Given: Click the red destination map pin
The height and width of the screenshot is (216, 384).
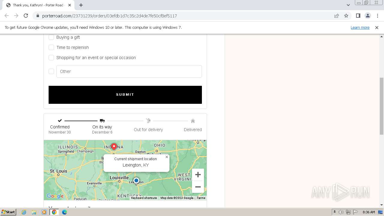Looking at the screenshot, I should click(114, 146).
